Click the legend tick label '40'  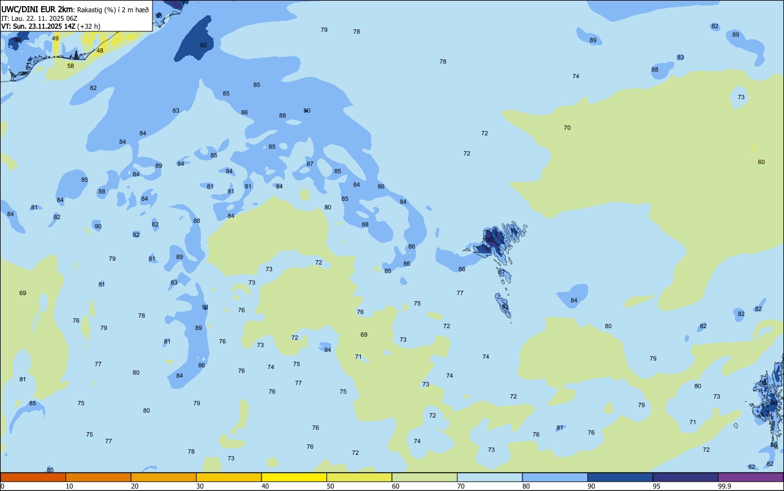coord(265,486)
